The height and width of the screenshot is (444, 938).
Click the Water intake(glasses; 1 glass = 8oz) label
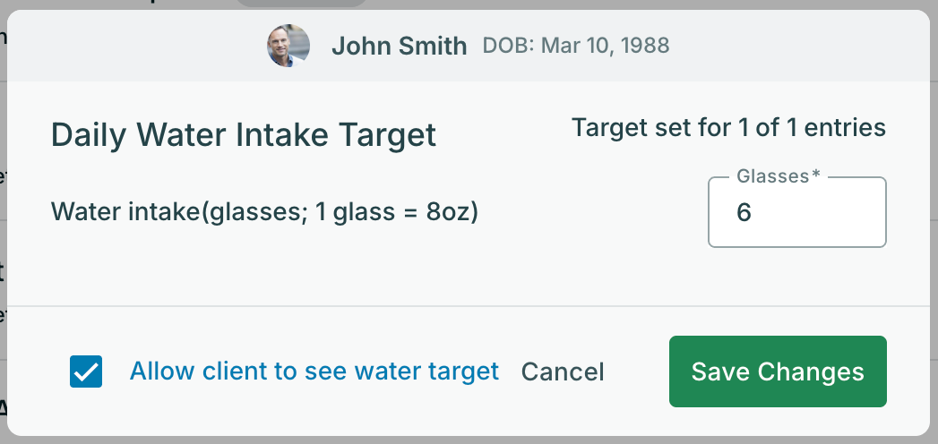coord(264,213)
